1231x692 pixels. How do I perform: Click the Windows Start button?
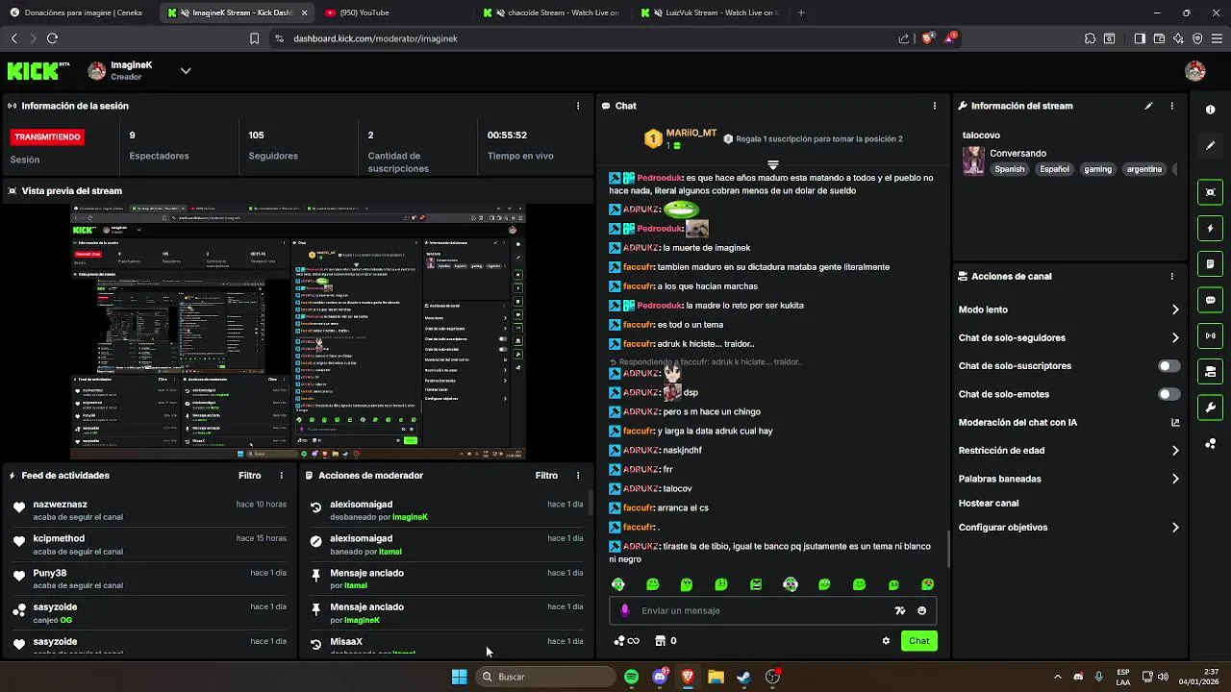[x=460, y=677]
